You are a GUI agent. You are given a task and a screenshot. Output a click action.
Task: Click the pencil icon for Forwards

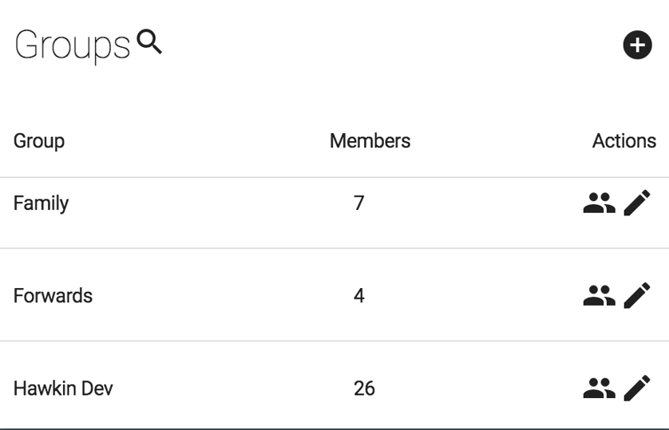tap(636, 296)
